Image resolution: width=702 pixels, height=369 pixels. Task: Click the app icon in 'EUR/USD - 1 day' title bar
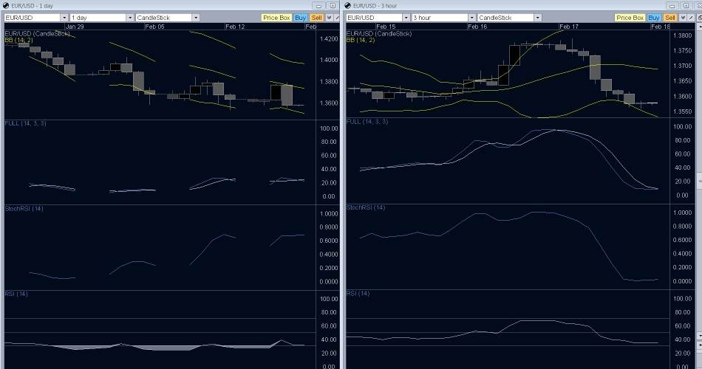point(6,5)
